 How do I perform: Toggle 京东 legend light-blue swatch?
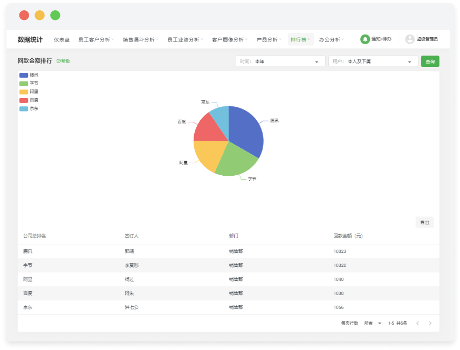click(24, 109)
